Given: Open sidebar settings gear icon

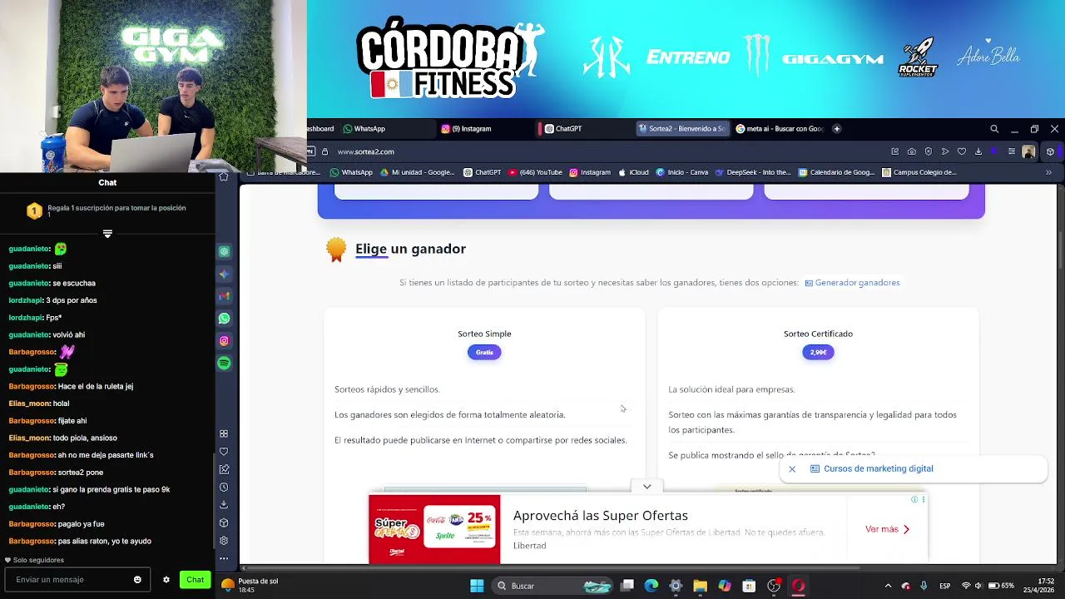Looking at the screenshot, I should 224,541.
